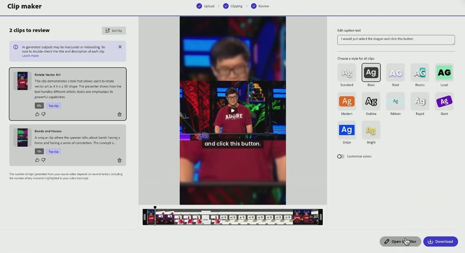Viewport: 465px width, 253px height.
Task: Go to the Review step
Action: coord(260,6)
